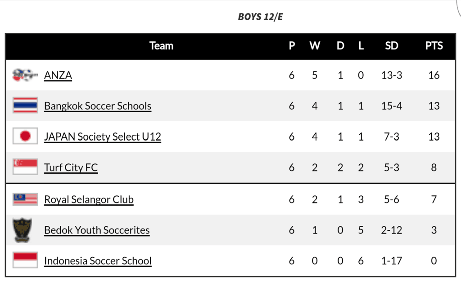
Task: Click the Japan flag icon
Action: click(25, 136)
